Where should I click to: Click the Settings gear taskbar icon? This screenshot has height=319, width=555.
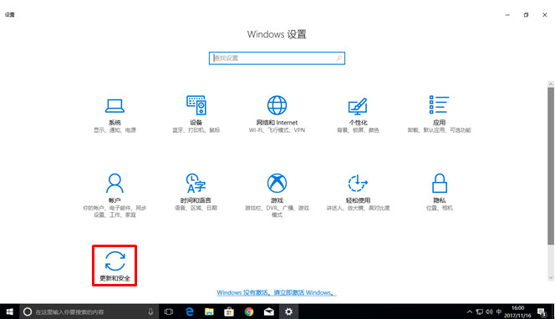pyautogui.click(x=289, y=311)
